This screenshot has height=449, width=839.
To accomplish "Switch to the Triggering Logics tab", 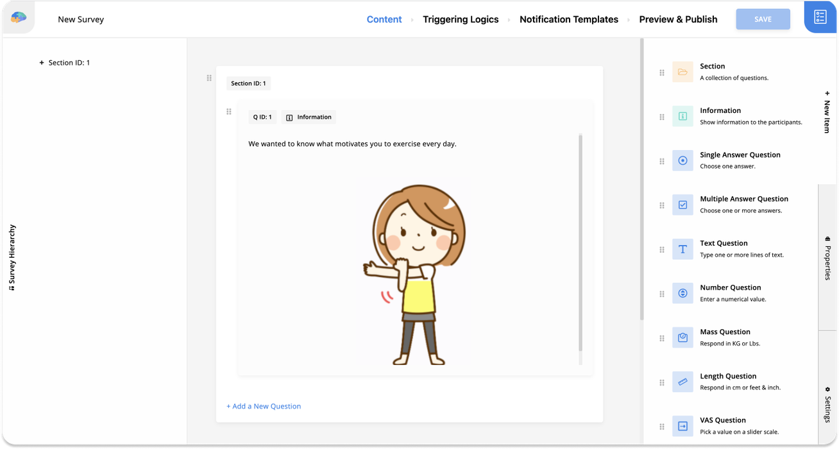I will click(x=461, y=19).
